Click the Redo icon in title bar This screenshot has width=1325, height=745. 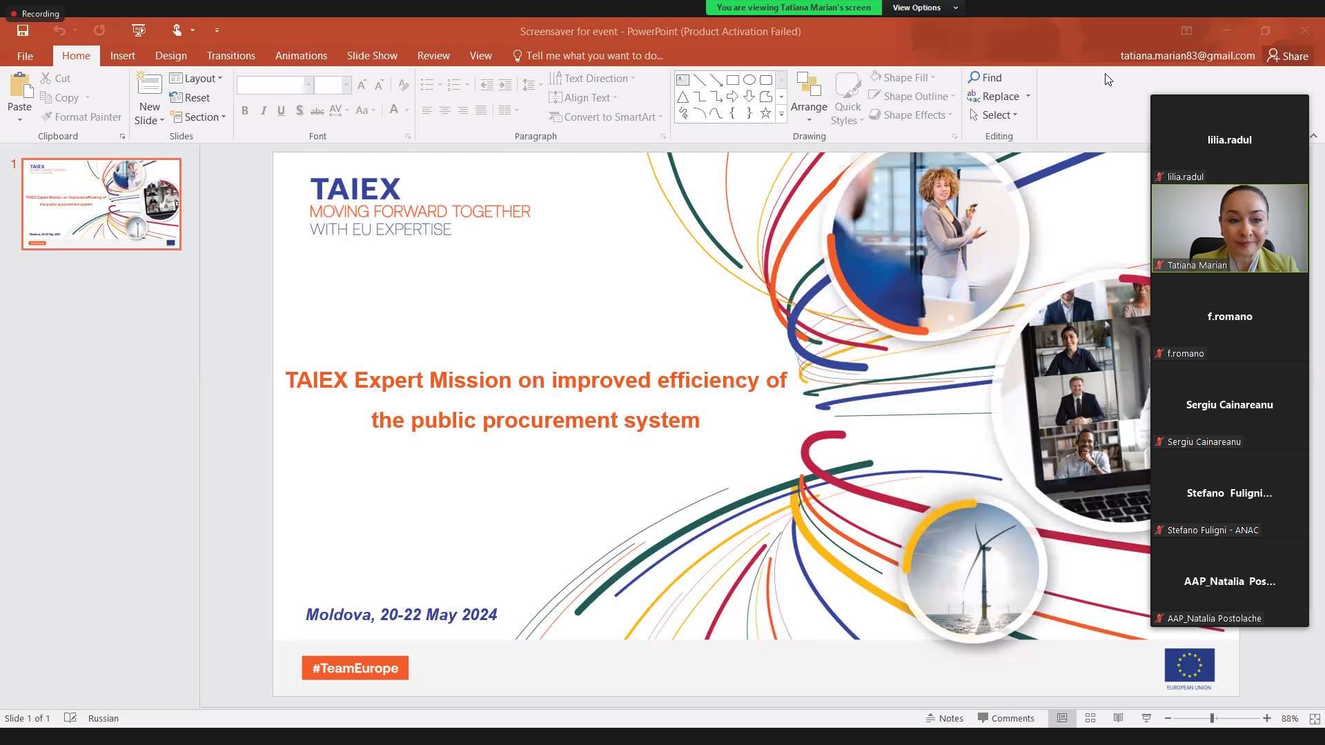(x=99, y=30)
